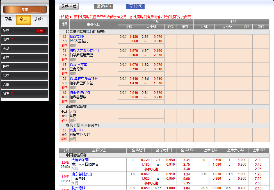Image resolution: width=274 pixels, height=190 pixels.
Task: Pick 柏斯达突隆格恭 handicap odds 2.570
Action: 134,51
